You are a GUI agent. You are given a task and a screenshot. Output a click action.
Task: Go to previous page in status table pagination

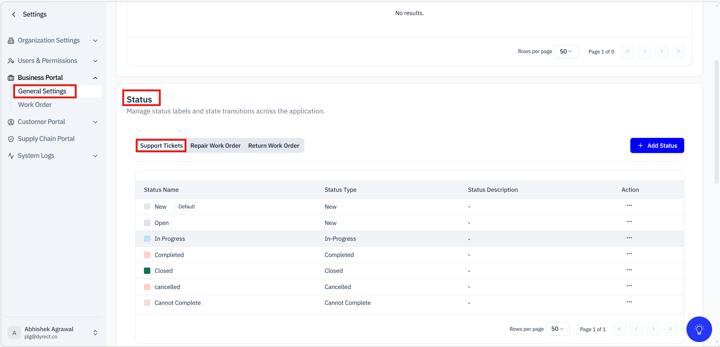[x=636, y=329]
